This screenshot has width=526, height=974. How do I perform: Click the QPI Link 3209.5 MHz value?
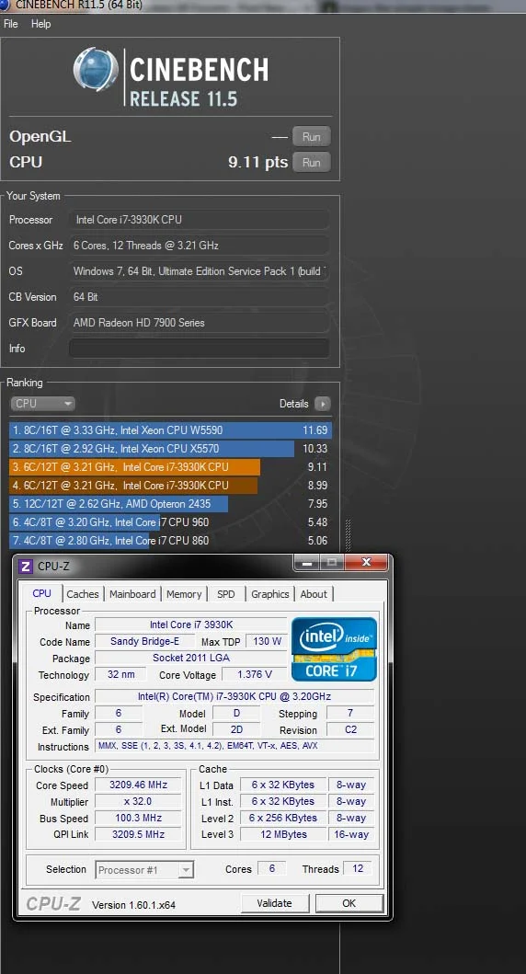[138, 834]
